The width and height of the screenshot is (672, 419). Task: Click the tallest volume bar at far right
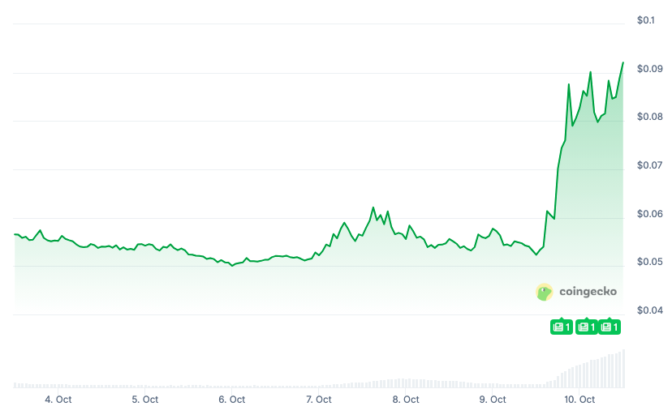(623, 369)
